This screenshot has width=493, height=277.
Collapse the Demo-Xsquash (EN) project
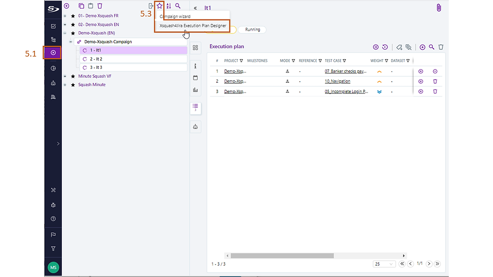65,33
